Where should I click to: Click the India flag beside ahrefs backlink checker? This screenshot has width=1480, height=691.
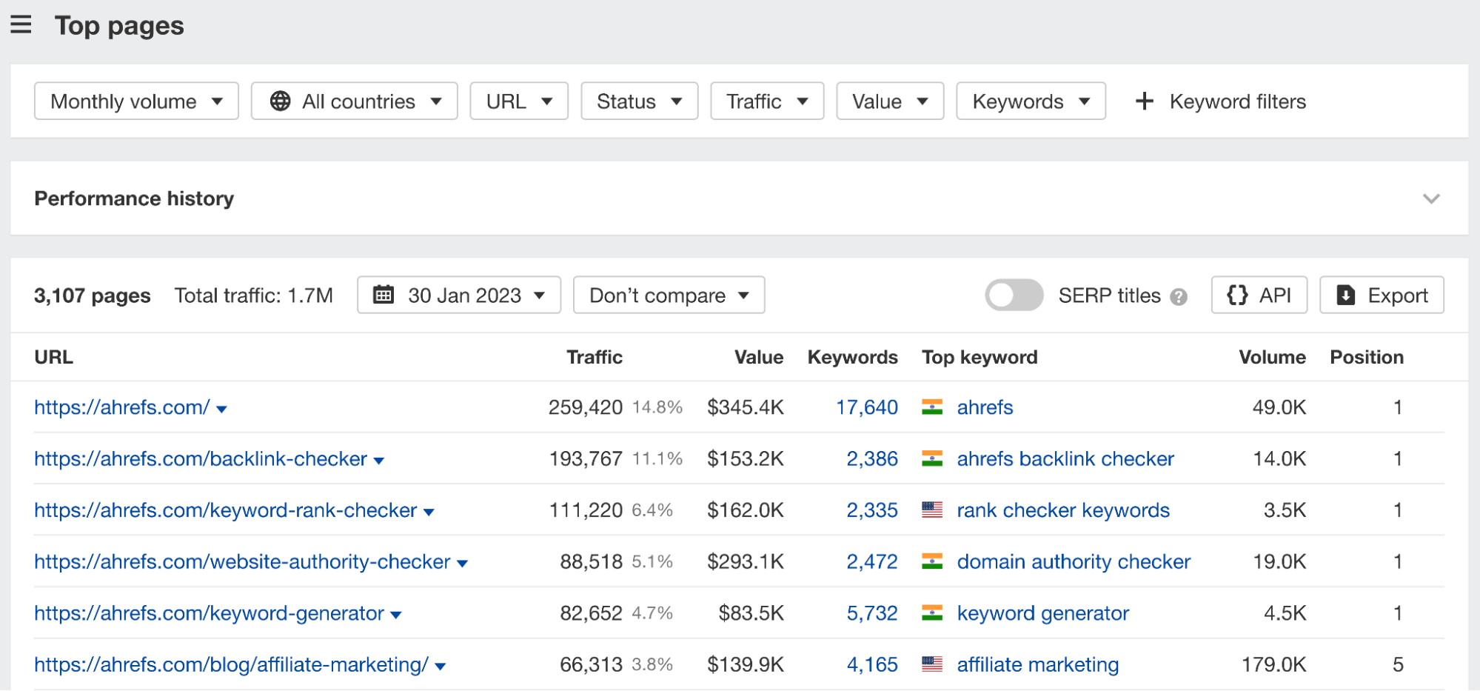(932, 459)
